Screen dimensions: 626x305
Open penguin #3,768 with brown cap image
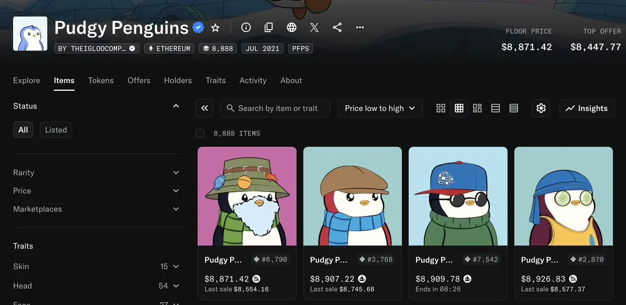[x=352, y=196]
